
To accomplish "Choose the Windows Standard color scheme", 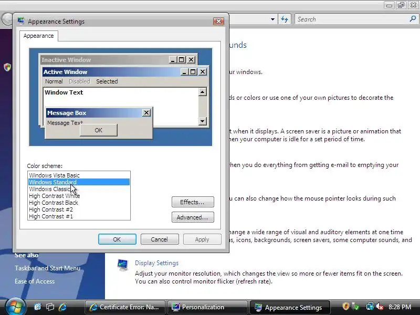I will [79, 182].
